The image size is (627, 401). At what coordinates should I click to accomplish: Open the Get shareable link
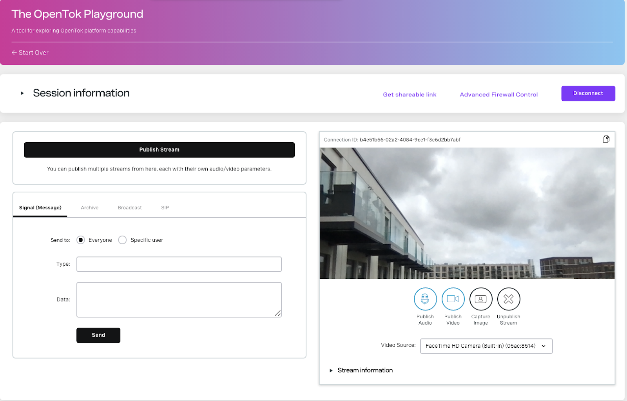point(410,94)
